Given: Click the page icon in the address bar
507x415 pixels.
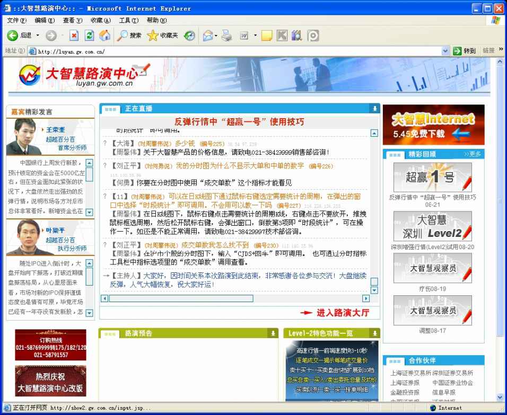Looking at the screenshot, I should (32, 51).
